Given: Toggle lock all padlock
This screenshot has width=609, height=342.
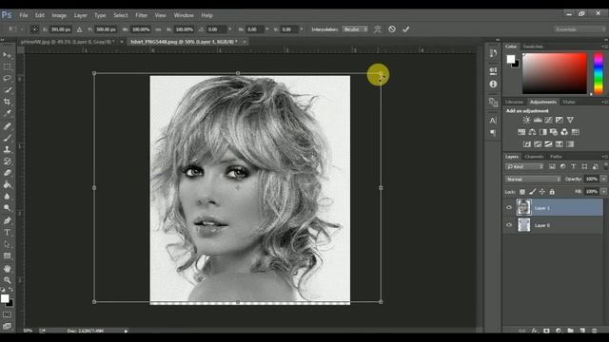Looking at the screenshot, I should 552,192.
